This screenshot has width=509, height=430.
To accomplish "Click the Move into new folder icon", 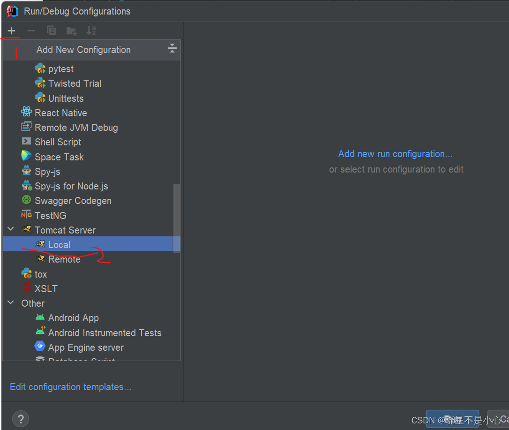I will 71,31.
